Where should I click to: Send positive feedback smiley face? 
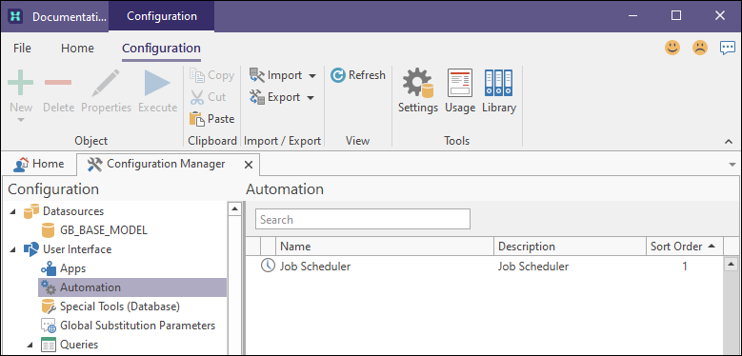coord(672,48)
